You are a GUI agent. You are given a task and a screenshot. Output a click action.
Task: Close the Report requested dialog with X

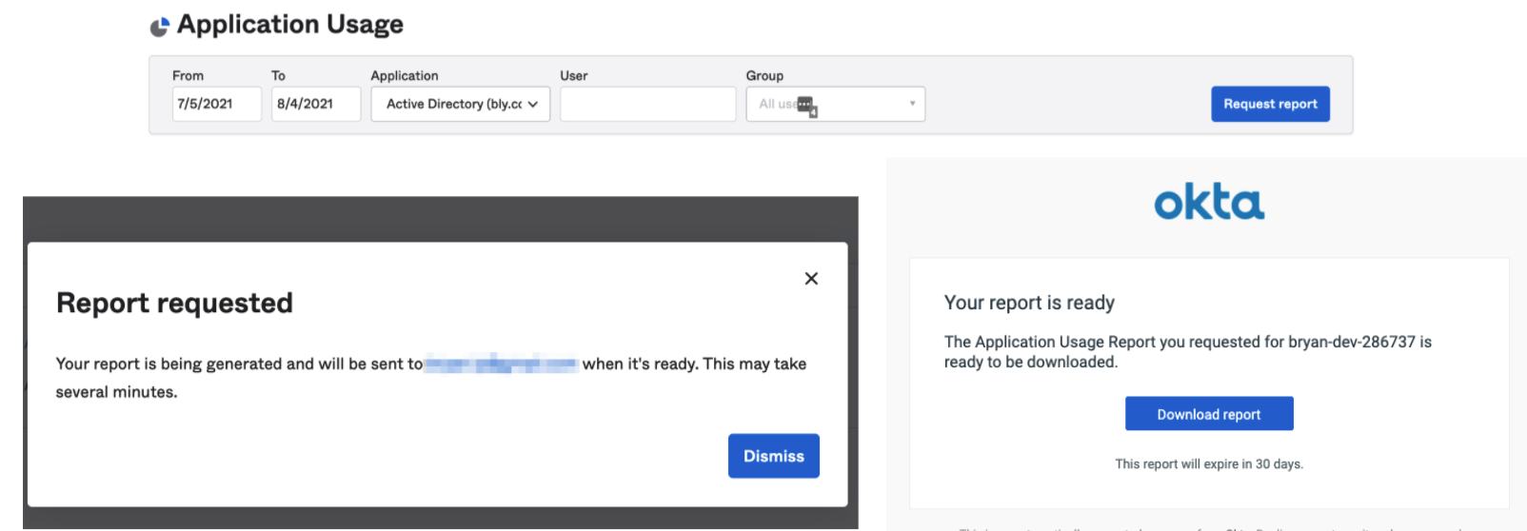tap(811, 279)
